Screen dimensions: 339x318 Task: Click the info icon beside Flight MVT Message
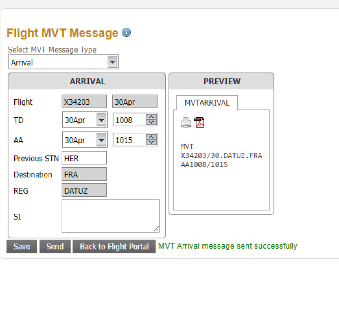pos(126,32)
